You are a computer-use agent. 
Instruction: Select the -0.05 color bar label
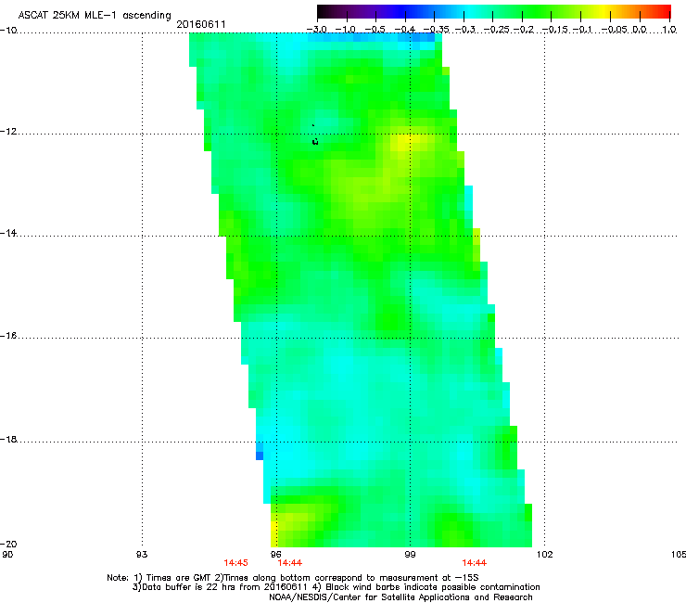(615, 30)
